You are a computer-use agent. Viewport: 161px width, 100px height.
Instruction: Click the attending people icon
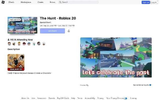(x=9, y=40)
